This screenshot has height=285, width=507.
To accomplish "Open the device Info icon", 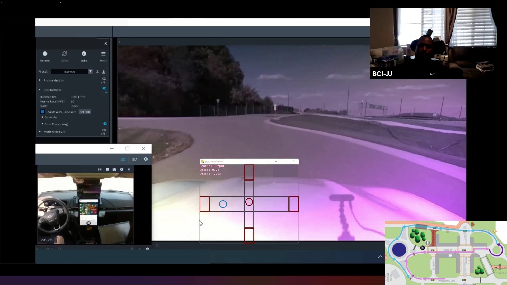I will click(84, 54).
